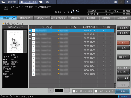Click the 1/1 page indicator field
131x98 pixels.
coord(59,90)
